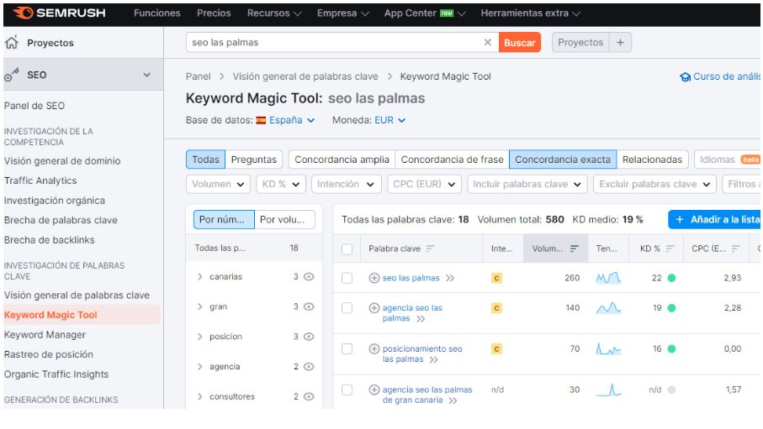This screenshot has height=429, width=763.
Task: Check the box for 'seo las palmas' row
Action: coord(347,278)
